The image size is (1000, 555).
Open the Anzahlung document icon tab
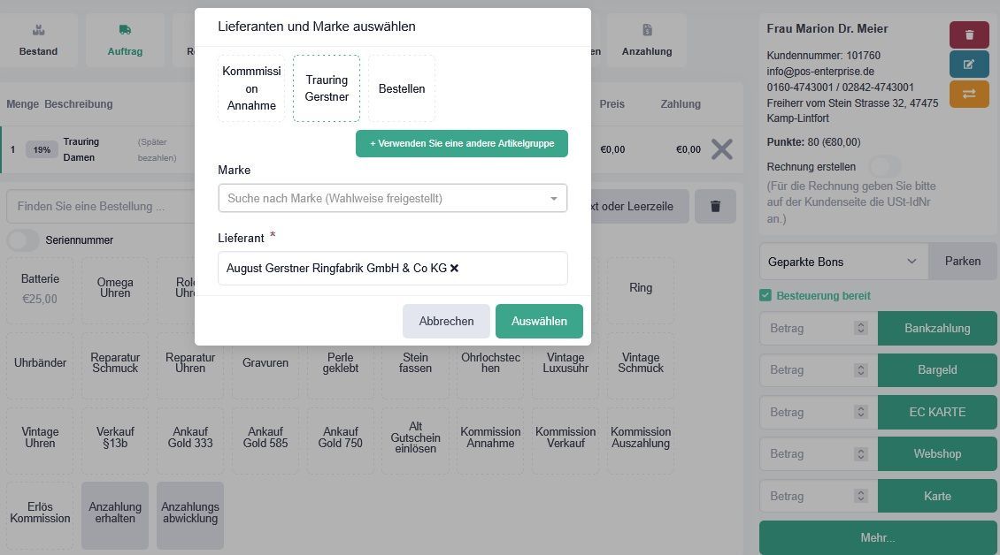(x=647, y=40)
